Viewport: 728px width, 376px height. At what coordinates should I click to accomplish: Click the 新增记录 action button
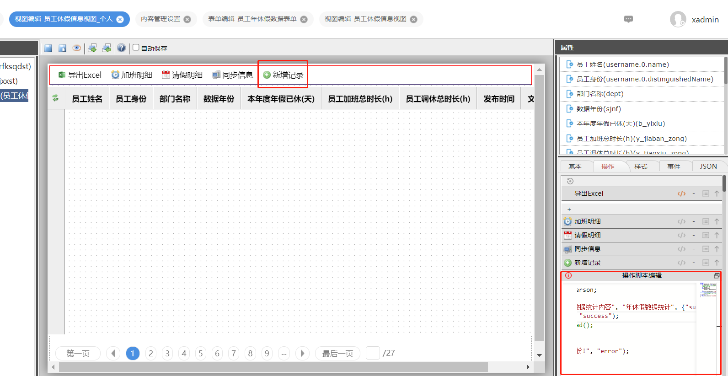(x=283, y=75)
